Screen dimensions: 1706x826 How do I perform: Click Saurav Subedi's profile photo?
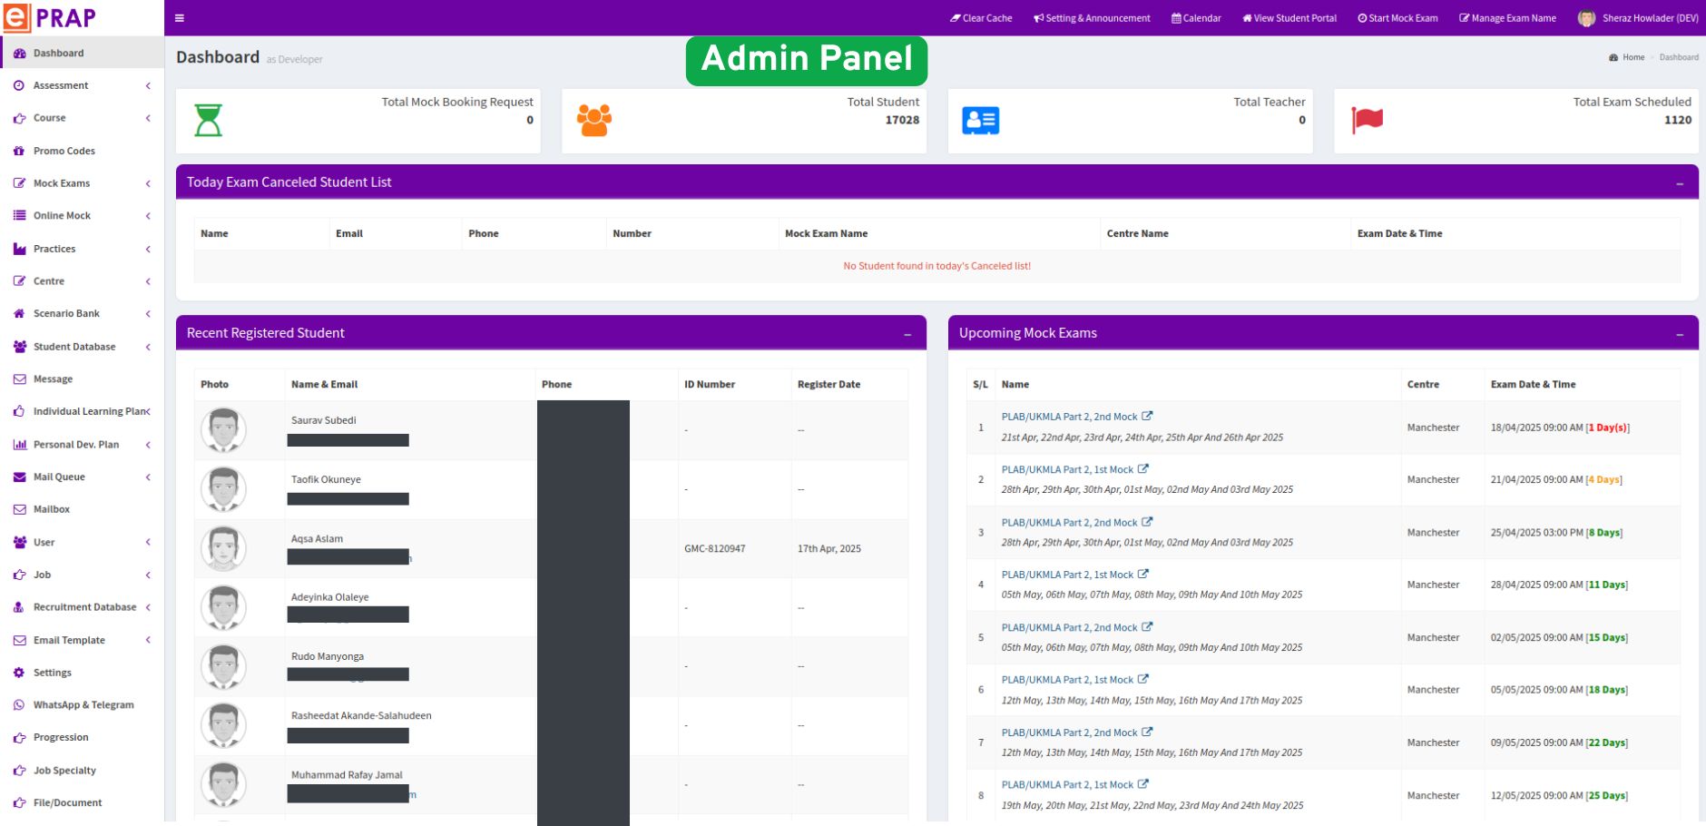click(223, 429)
